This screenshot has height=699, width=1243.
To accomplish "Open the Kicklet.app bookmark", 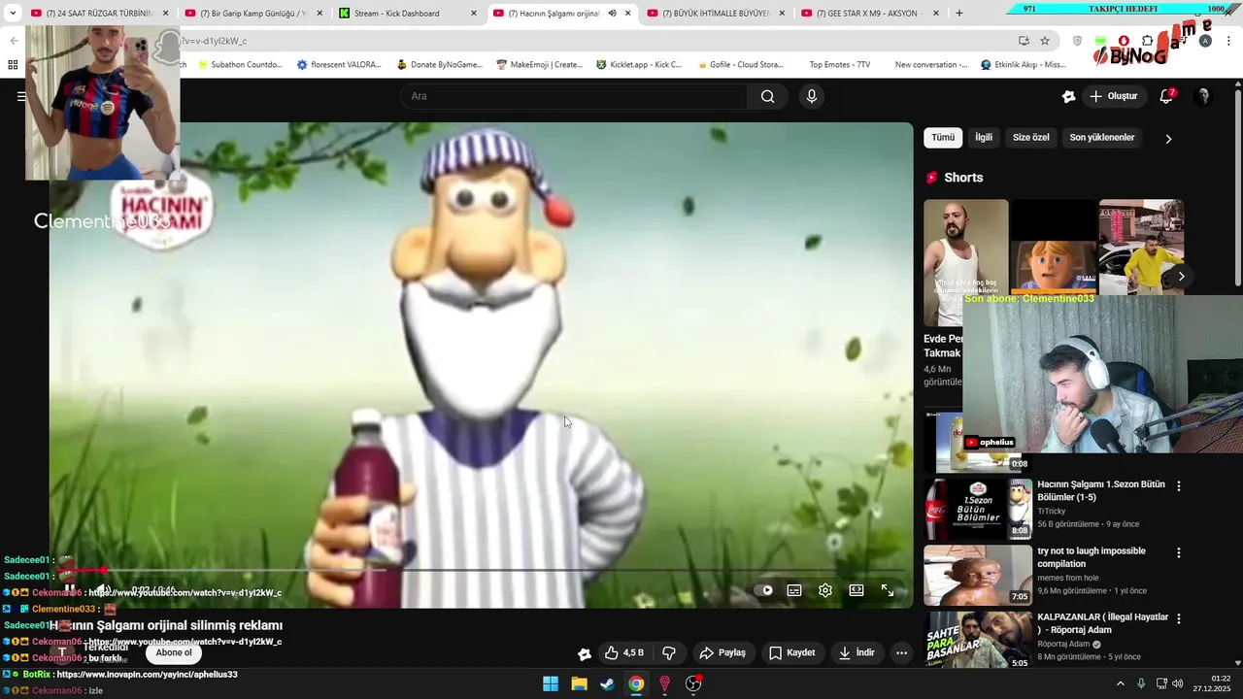I will 639,65.
